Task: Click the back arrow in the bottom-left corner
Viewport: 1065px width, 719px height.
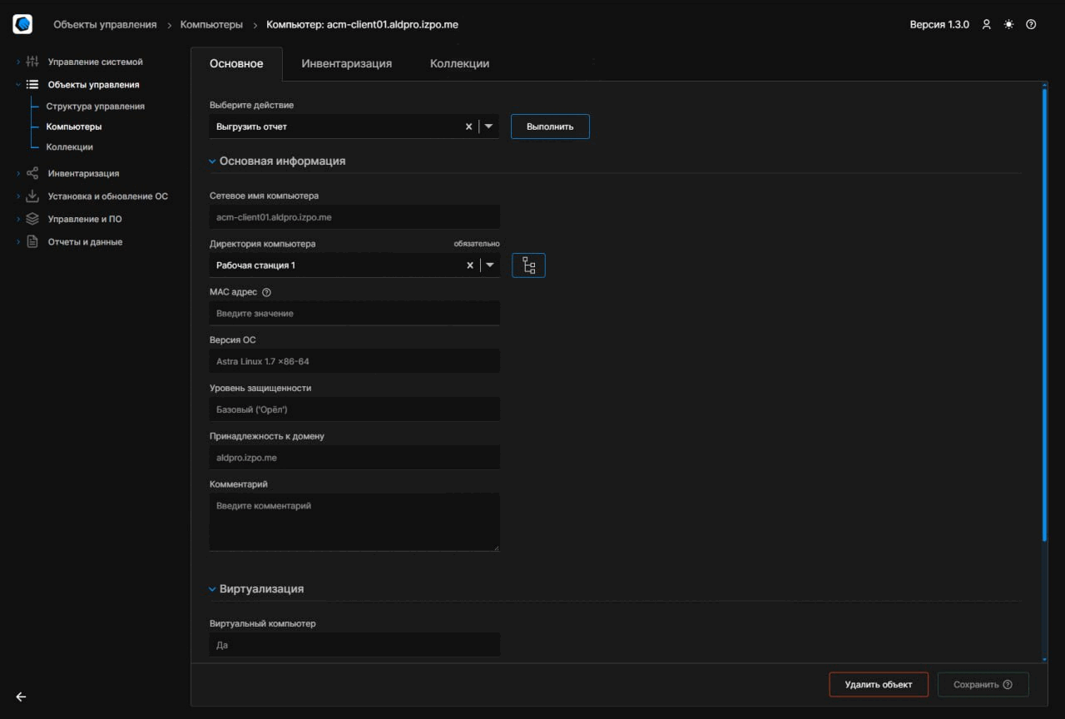Action: pos(20,697)
